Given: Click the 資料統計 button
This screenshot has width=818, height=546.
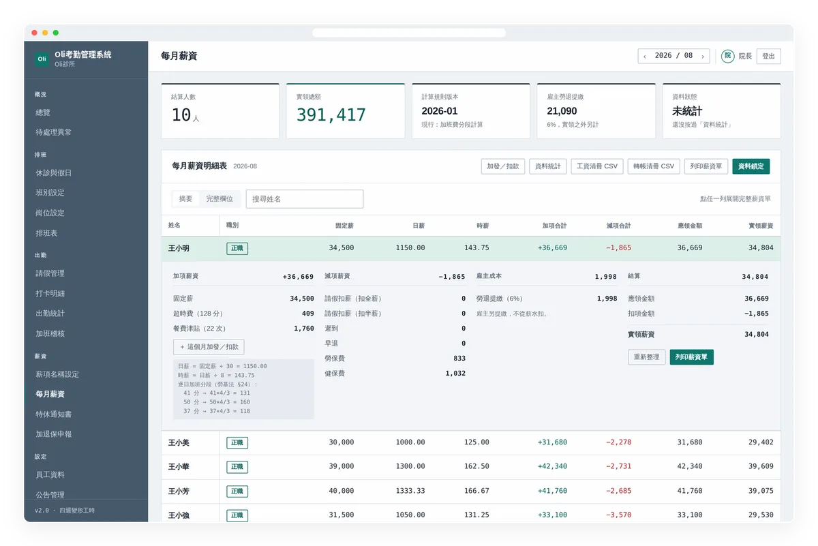Looking at the screenshot, I should coord(547,166).
